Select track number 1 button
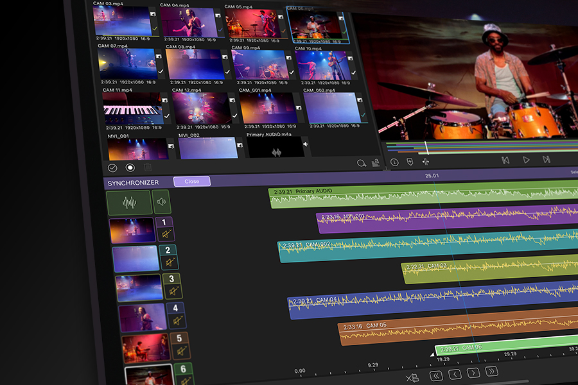 164,222
